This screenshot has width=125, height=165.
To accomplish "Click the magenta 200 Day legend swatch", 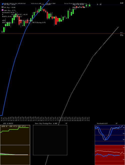I will [x=3, y=10].
